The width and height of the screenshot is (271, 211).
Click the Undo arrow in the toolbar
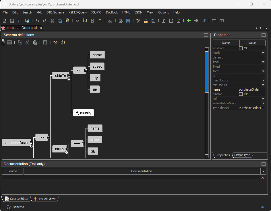(x=37, y=21)
